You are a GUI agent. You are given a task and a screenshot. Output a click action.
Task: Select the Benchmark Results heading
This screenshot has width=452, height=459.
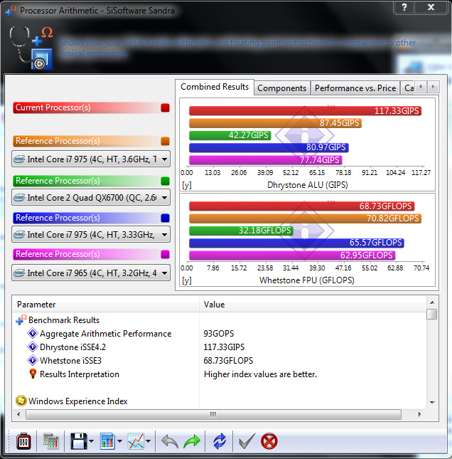64,320
